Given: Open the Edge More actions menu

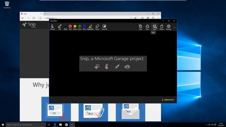Looking at the screenshot, I should pos(158,18).
